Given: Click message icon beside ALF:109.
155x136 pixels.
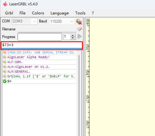Looking at the screenshot, I should [5, 62].
